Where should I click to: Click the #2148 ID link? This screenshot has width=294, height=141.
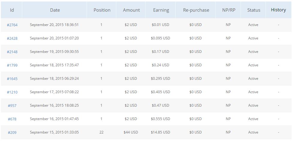[12, 52]
